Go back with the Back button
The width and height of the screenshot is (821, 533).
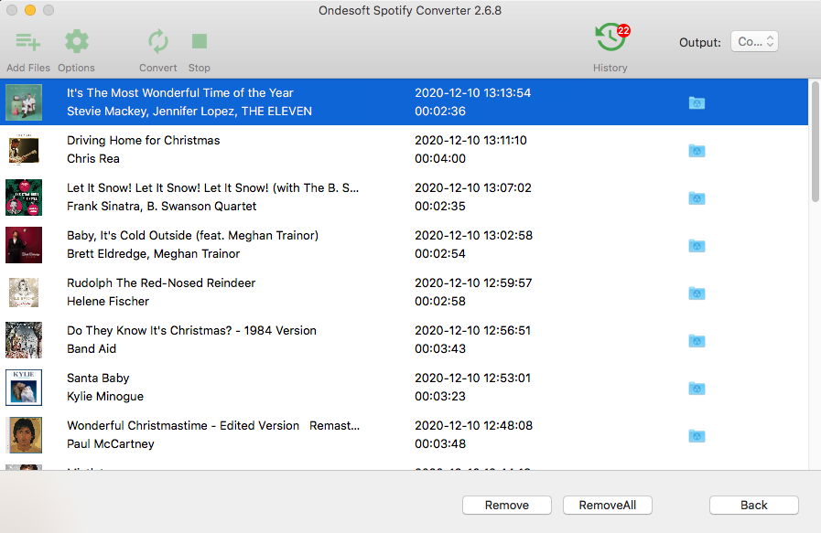[754, 506]
